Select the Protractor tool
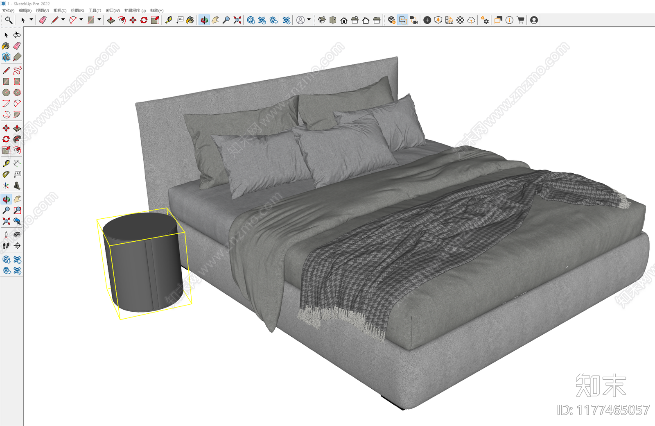This screenshot has height=426, width=655. pyautogui.click(x=6, y=174)
